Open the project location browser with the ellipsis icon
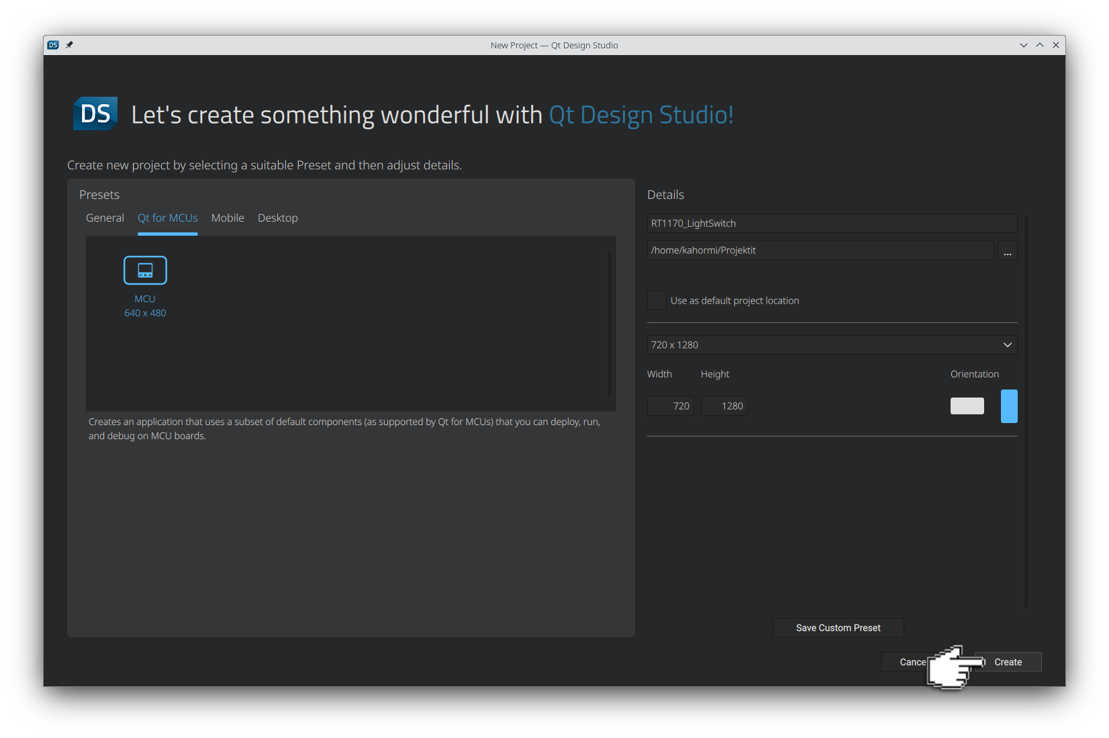This screenshot has width=1109, height=738. tap(1007, 250)
